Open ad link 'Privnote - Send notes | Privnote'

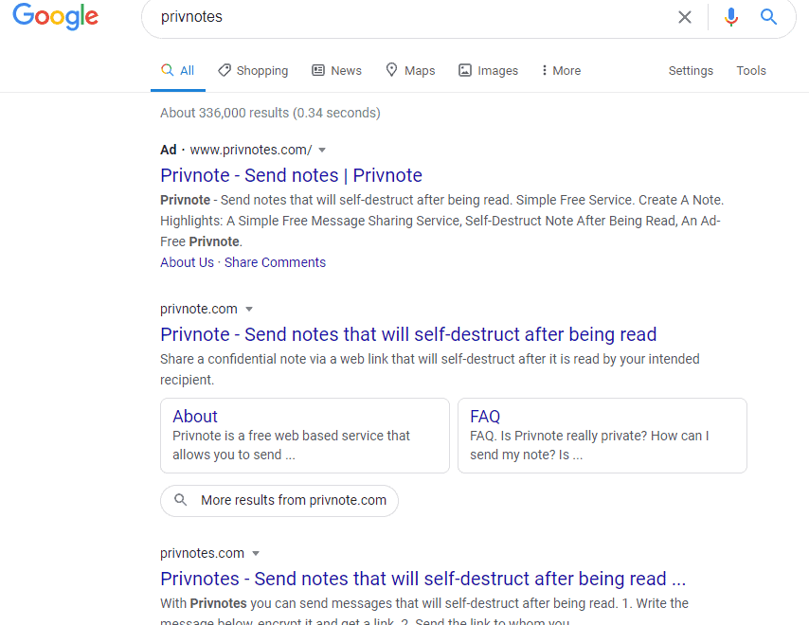click(x=291, y=175)
